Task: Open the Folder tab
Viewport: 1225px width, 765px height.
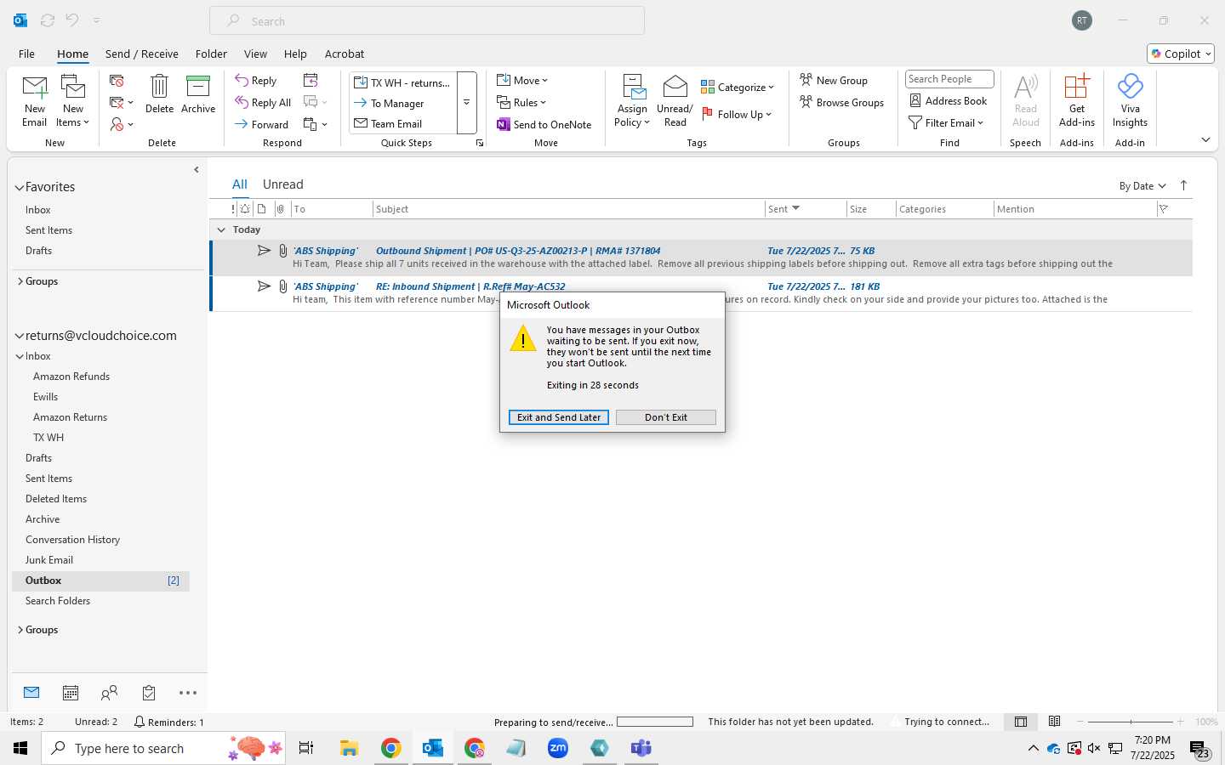Action: click(211, 54)
